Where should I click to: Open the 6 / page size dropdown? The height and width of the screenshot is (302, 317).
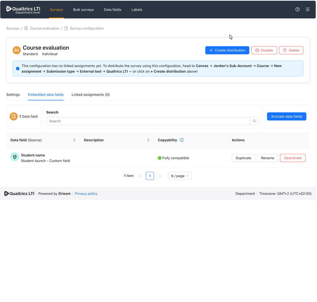tap(180, 176)
